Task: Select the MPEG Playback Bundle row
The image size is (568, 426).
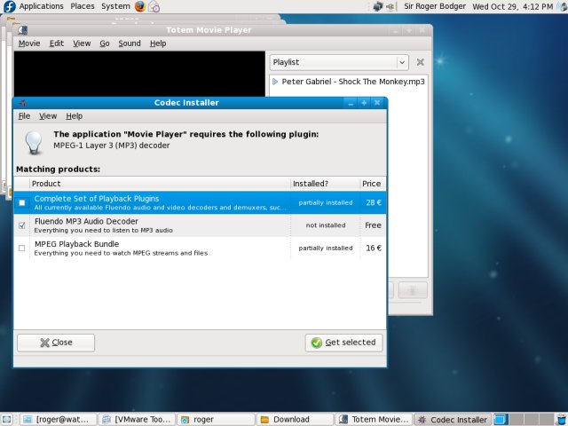Action: click(x=200, y=248)
